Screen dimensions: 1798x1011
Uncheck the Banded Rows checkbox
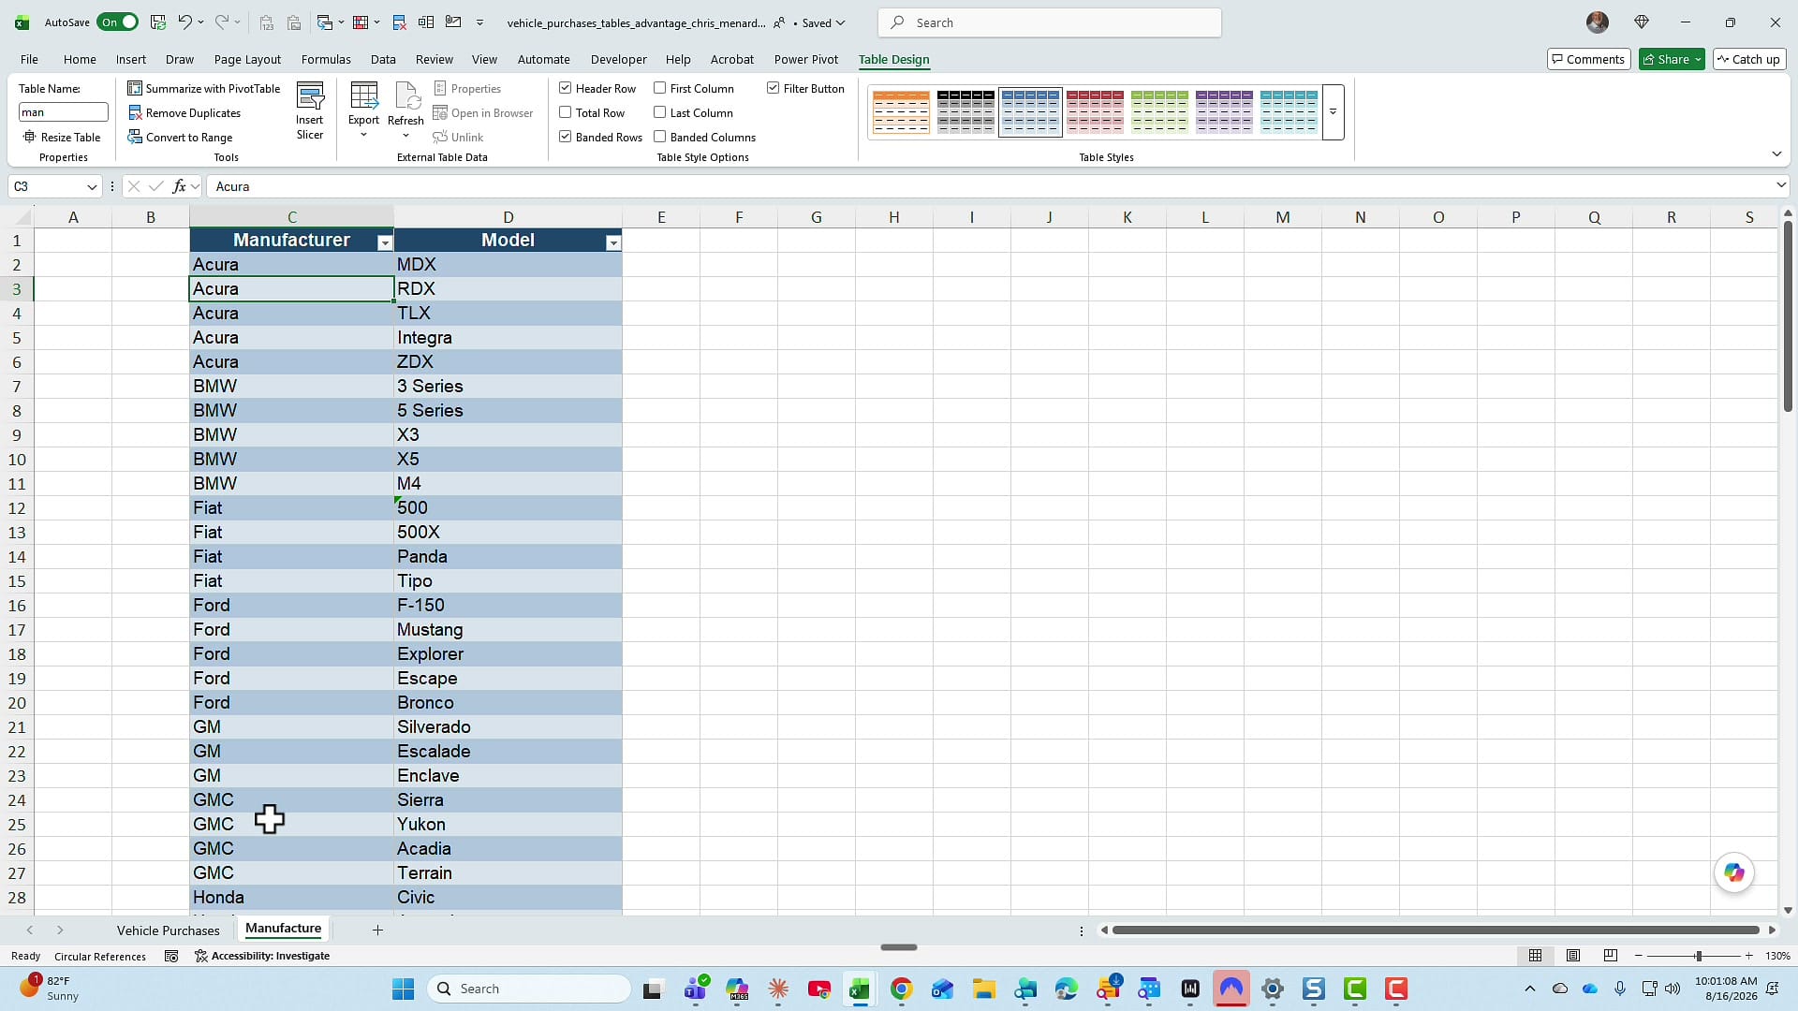point(566,137)
